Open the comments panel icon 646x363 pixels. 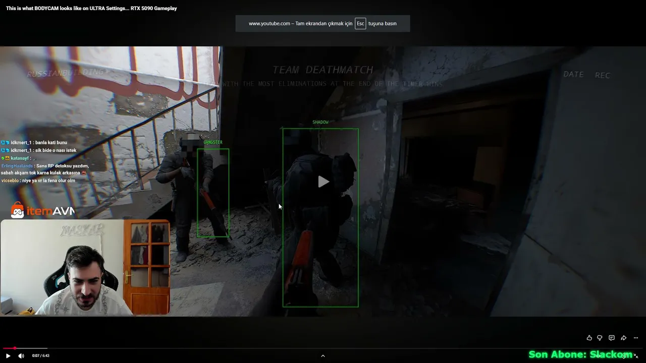[x=612, y=338]
